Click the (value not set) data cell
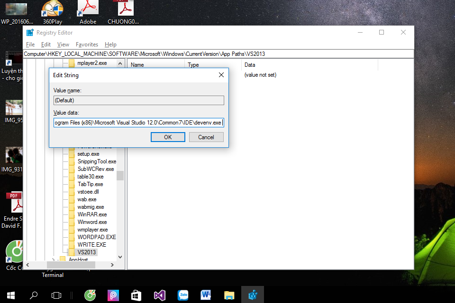455x303 pixels. click(x=260, y=75)
